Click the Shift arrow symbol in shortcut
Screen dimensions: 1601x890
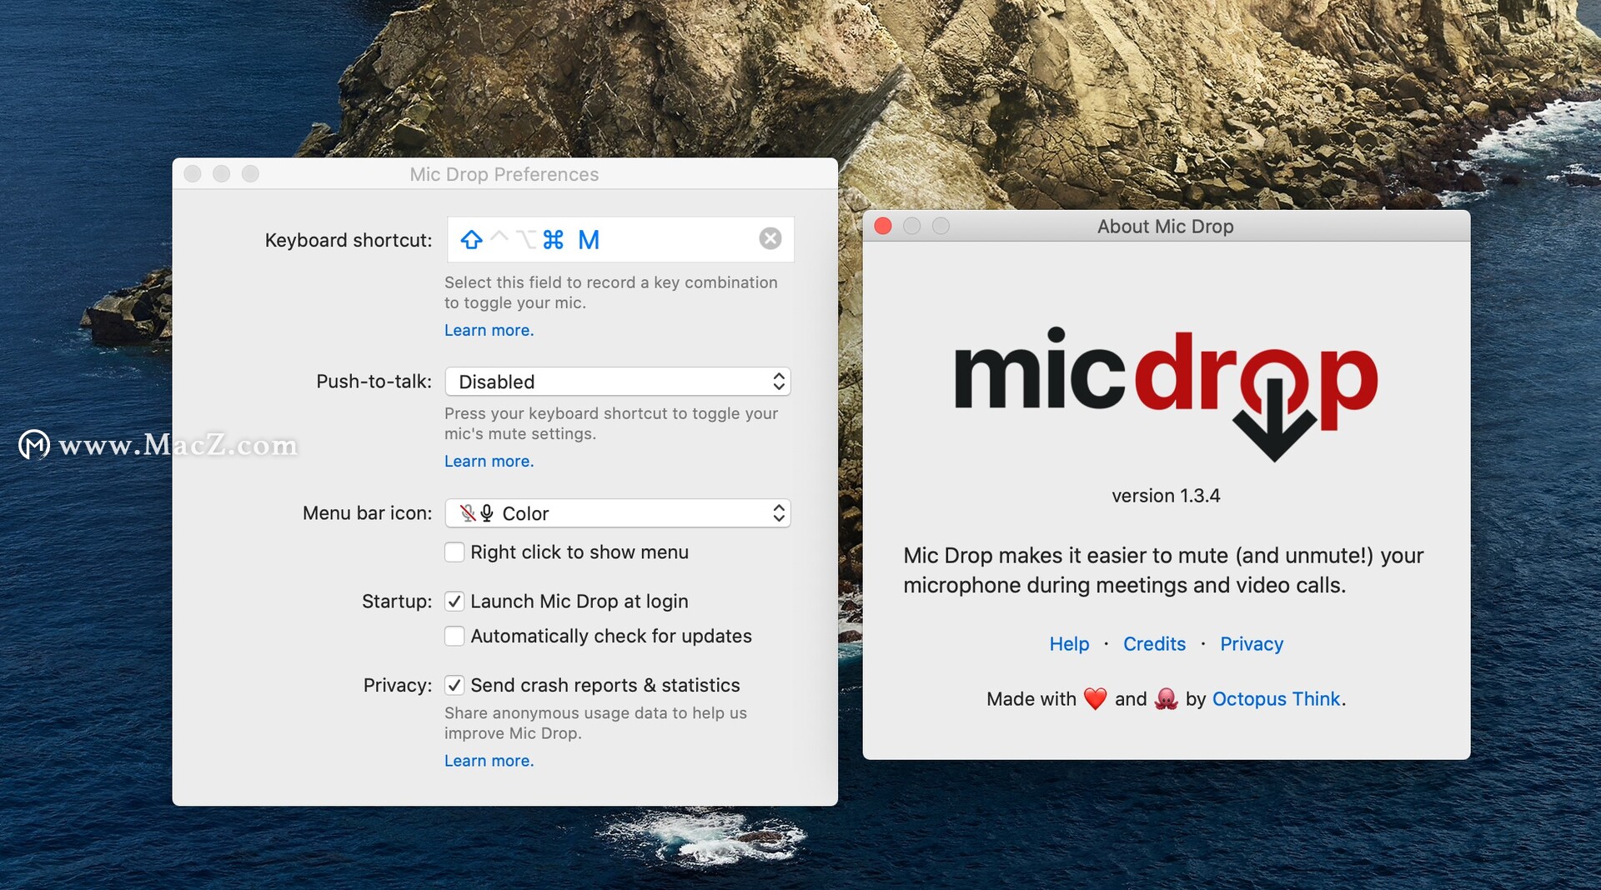(471, 240)
